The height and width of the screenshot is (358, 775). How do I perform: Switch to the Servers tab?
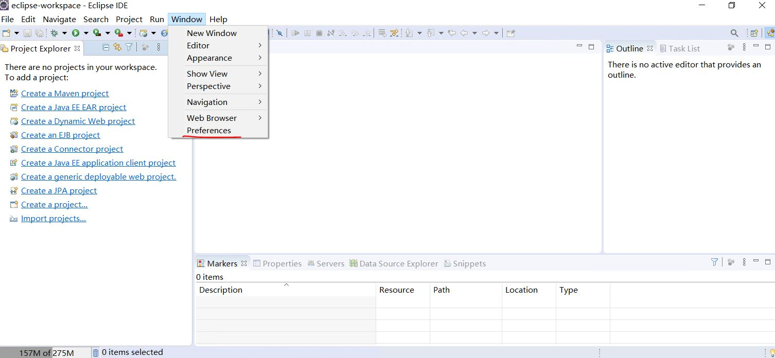[326, 263]
